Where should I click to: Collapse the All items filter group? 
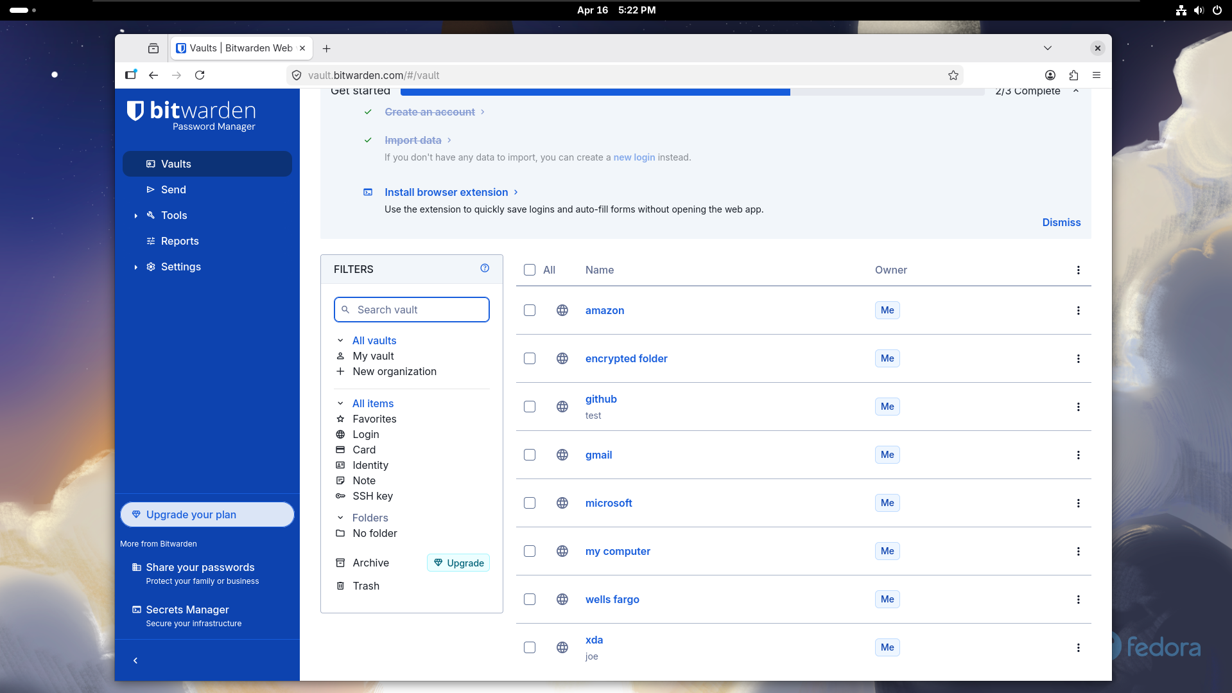340,403
